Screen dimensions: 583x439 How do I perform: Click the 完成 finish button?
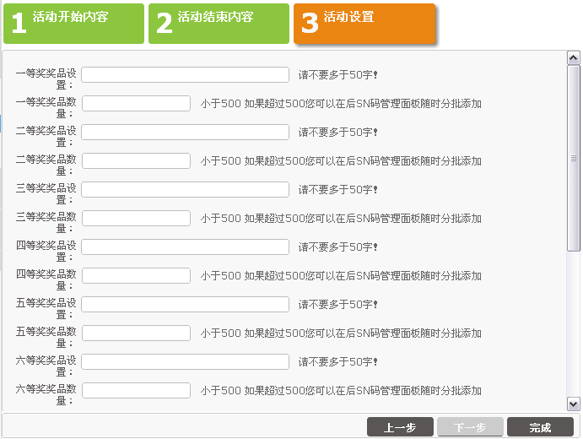pos(540,427)
